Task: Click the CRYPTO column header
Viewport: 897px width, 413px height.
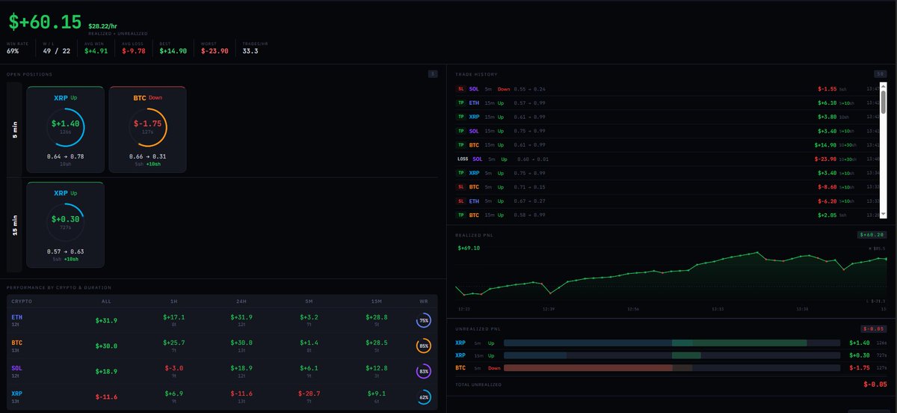Action: 22,300
